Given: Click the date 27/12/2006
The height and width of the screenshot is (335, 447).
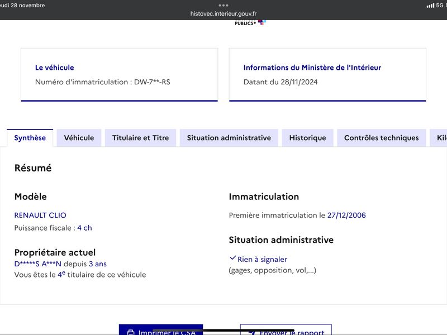Looking at the screenshot, I should click(346, 215).
